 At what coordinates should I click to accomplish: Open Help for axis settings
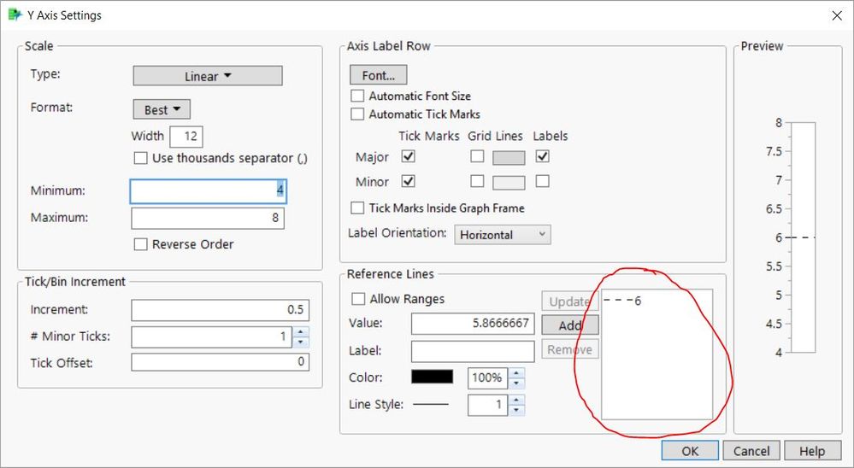tap(812, 451)
